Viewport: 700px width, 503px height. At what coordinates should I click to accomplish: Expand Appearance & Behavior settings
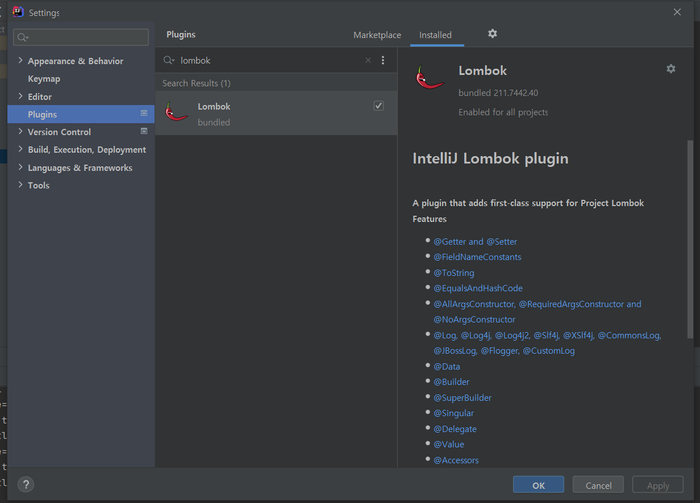[21, 61]
